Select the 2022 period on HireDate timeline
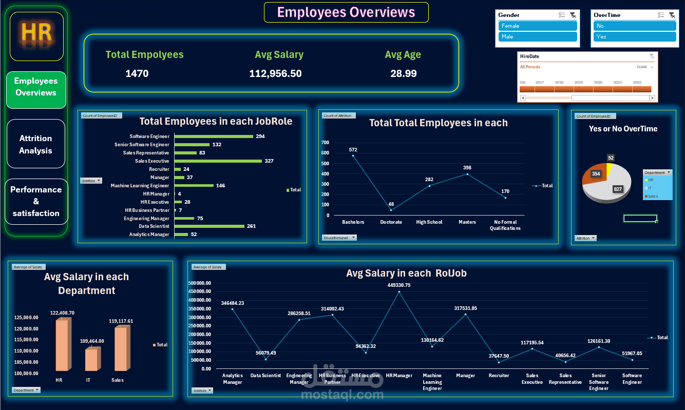The height and width of the screenshot is (410, 685). coord(642,88)
